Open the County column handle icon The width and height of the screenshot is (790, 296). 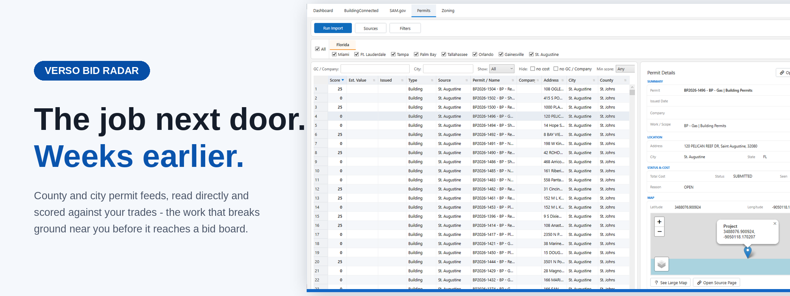tap(625, 80)
